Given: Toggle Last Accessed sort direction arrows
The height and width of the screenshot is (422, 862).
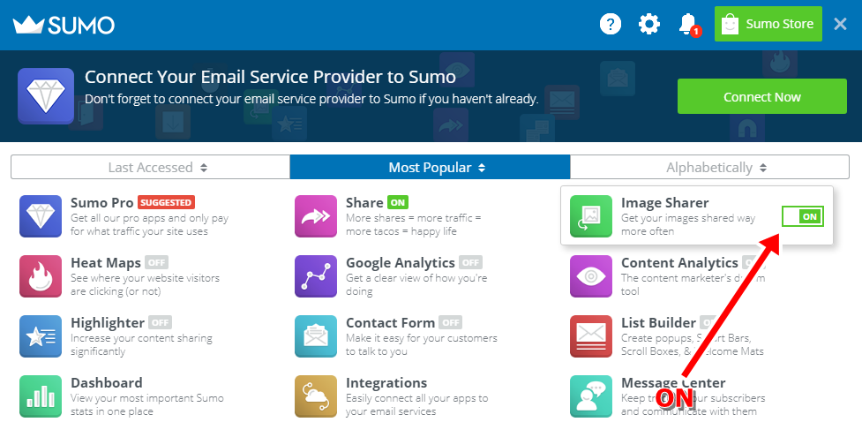Looking at the screenshot, I should click(204, 168).
